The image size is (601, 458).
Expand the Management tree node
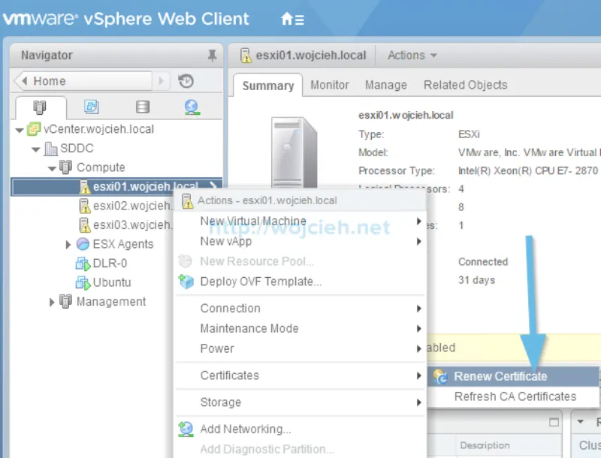point(51,301)
